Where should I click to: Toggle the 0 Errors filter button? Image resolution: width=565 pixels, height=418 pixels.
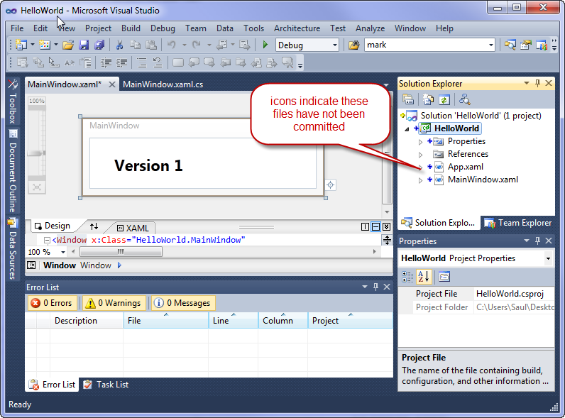pyautogui.click(x=53, y=303)
